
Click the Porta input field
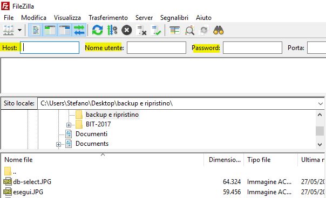click(316, 48)
